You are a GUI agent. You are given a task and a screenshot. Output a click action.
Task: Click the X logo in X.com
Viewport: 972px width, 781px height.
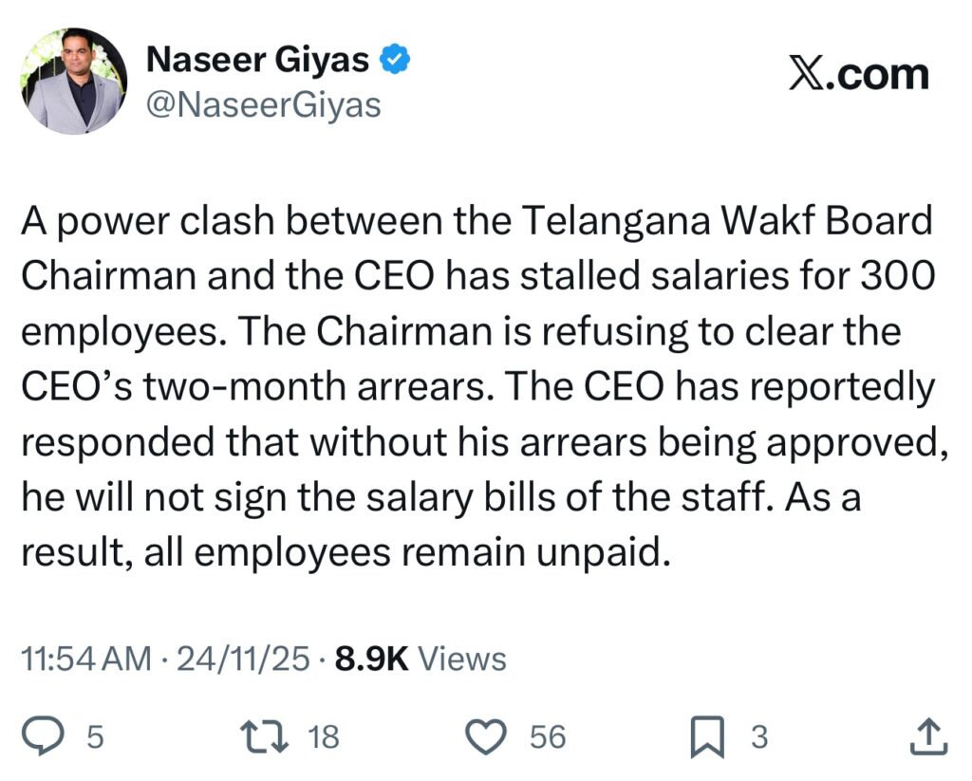805,73
